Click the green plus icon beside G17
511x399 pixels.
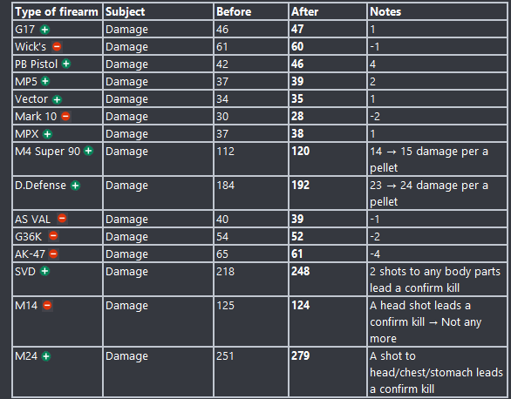(x=44, y=30)
